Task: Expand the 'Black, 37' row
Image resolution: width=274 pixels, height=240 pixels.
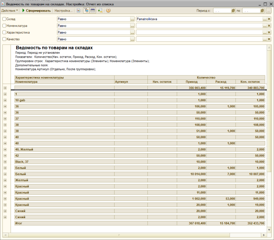Action: point(5,162)
